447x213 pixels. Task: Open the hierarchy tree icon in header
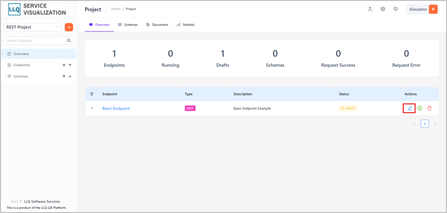click(370, 9)
